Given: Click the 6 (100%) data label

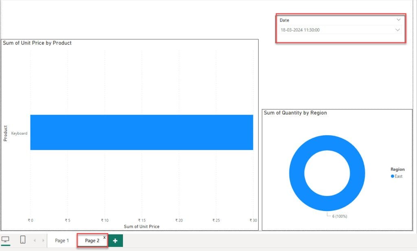Looking at the screenshot, I should pyautogui.click(x=339, y=216).
